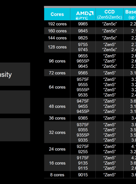136x184 pixels.
Task: Click the "Zen5" entry in the 9015 row
Action: click(x=109, y=175)
